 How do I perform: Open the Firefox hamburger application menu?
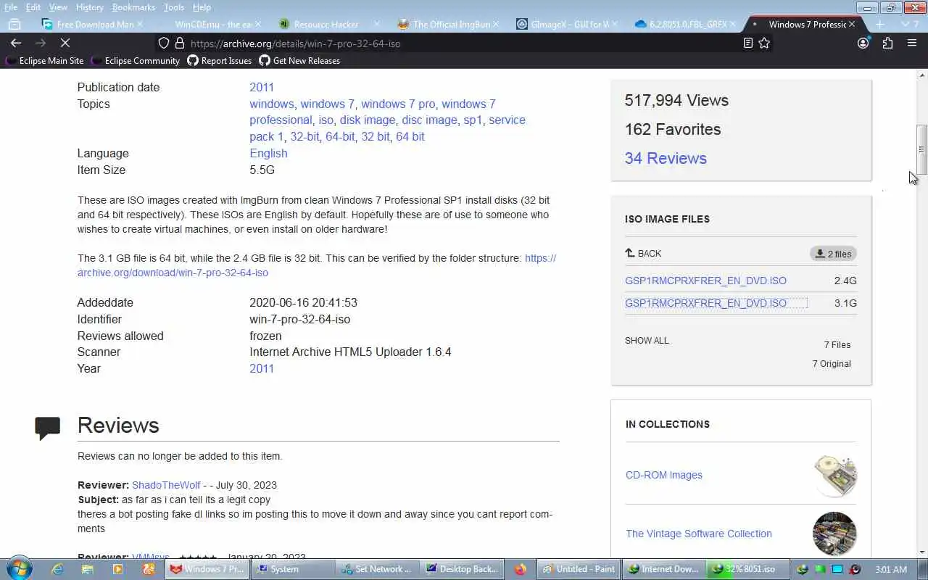tap(912, 43)
